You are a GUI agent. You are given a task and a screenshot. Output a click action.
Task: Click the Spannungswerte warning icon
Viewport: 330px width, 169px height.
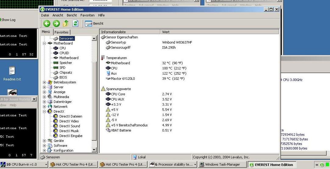[103, 89]
